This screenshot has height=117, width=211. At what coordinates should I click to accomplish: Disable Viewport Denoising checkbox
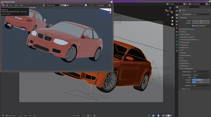pos(193,26)
